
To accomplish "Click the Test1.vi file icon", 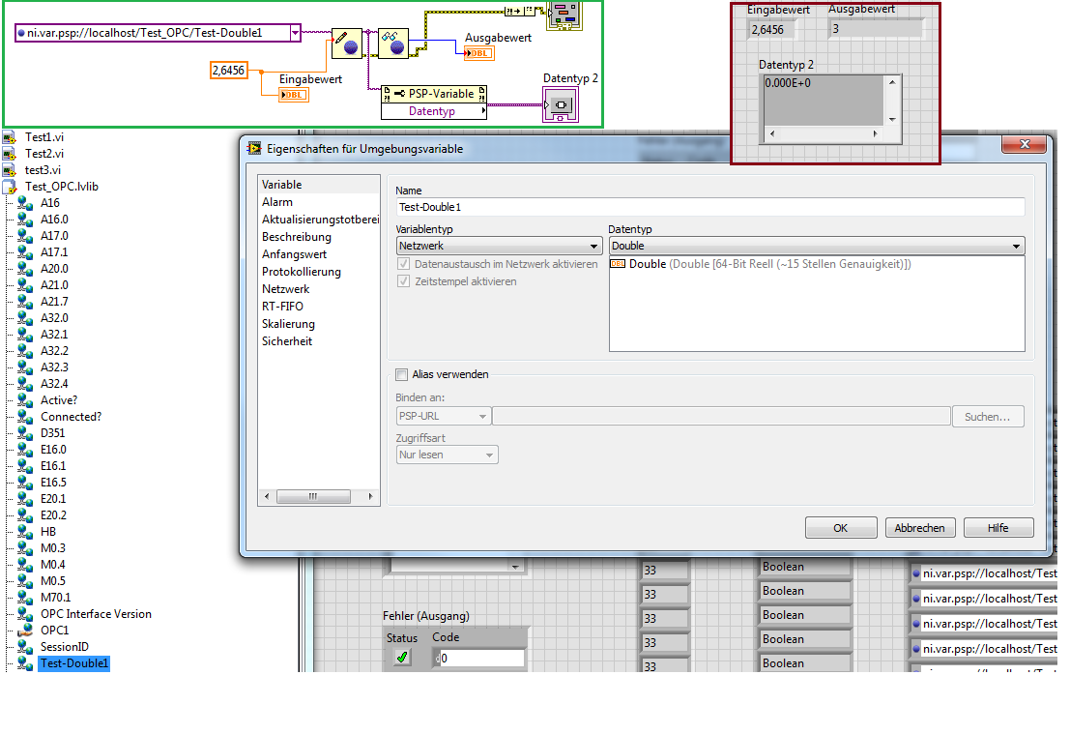I will (x=11, y=137).
